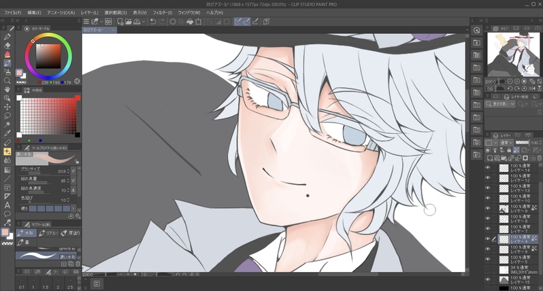The image size is (543, 291).
Task: Toggle Snap to Grid in command bar
Action: pyautogui.click(x=255, y=22)
